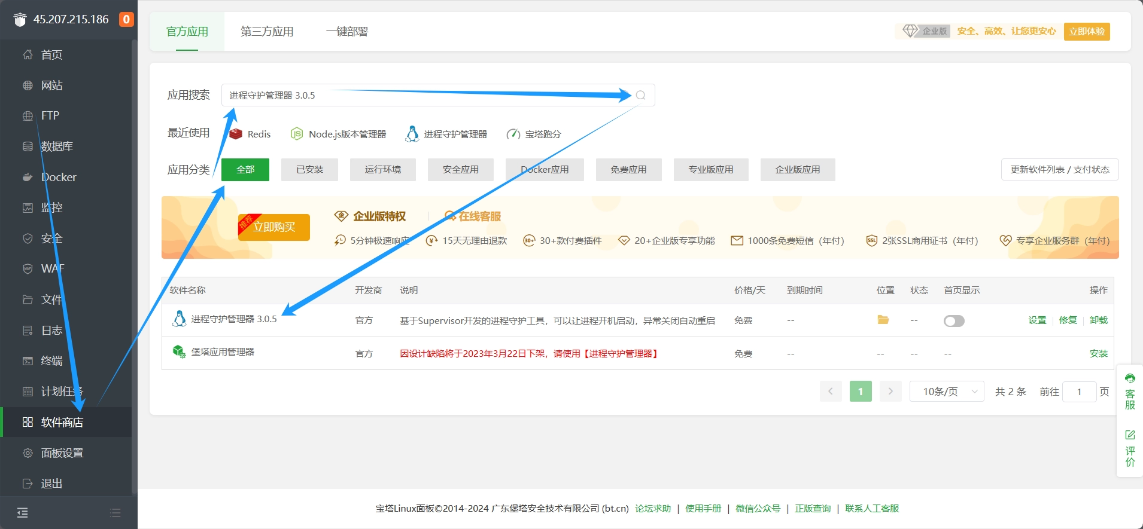Click the 立即购买 banner button
This screenshot has width=1143, height=529.
click(x=274, y=227)
